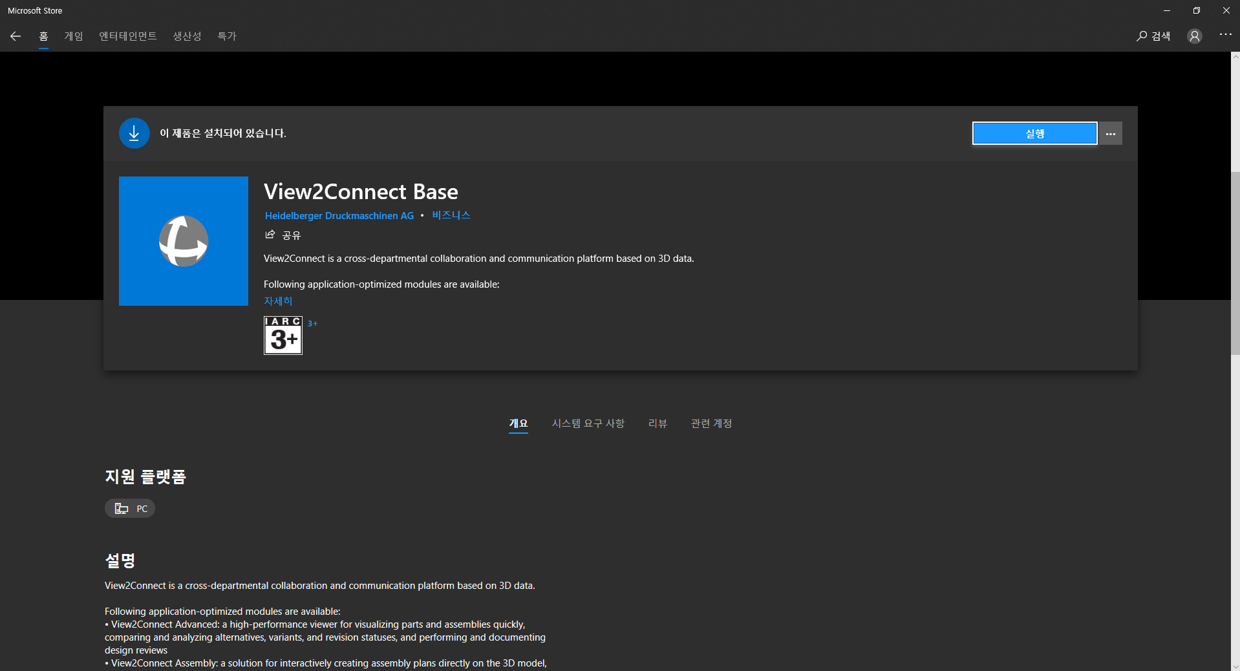1240x671 pixels.
Task: Click the scrollbar down arrow
Action: pos(1235,666)
